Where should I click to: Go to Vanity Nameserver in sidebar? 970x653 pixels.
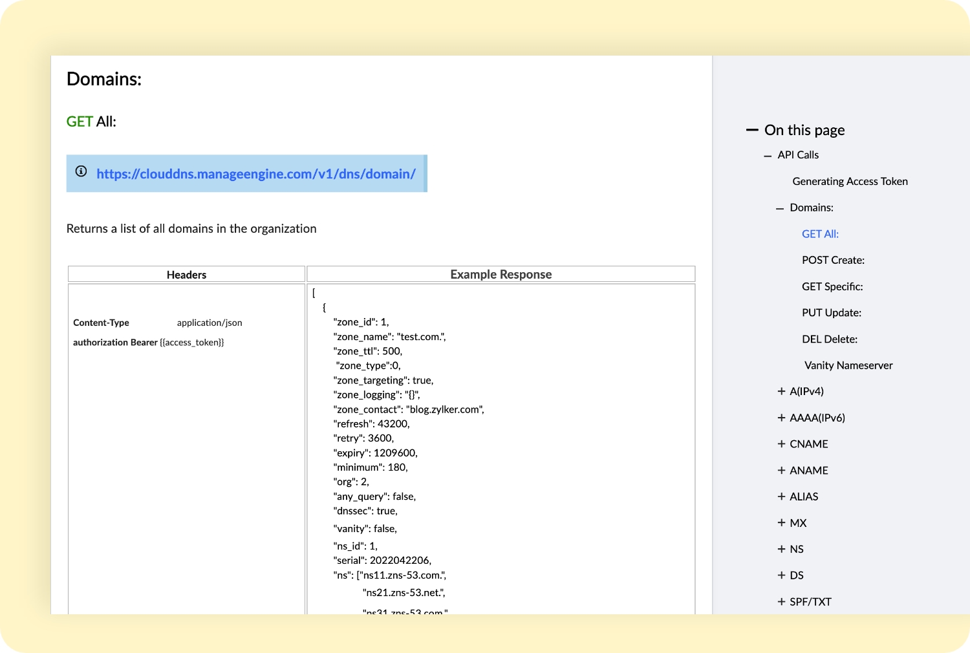[x=848, y=365]
